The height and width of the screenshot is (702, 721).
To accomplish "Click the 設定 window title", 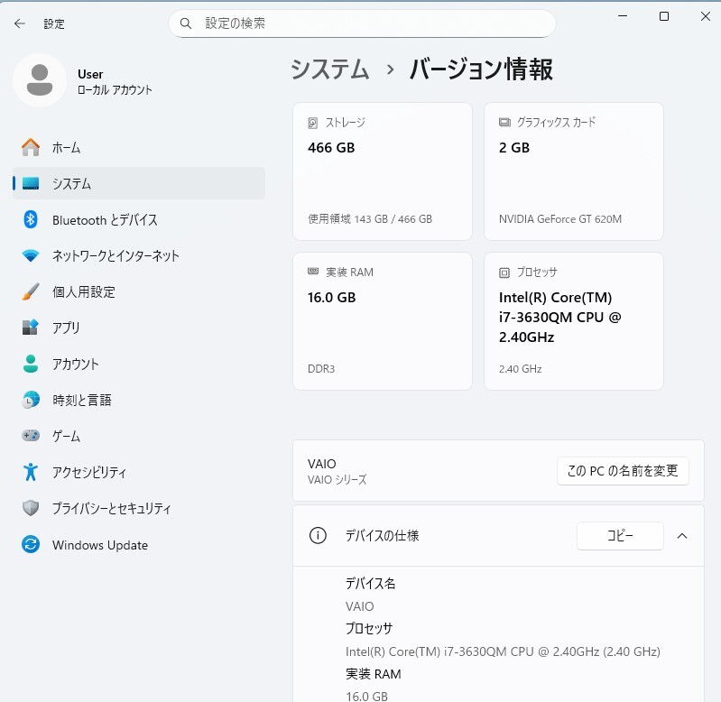I will 54,23.
